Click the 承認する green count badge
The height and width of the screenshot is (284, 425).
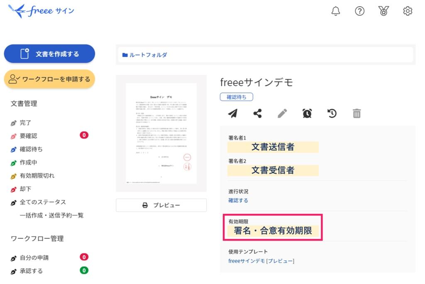[84, 270]
